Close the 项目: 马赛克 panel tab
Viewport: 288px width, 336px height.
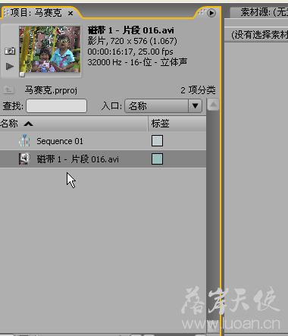70,13
